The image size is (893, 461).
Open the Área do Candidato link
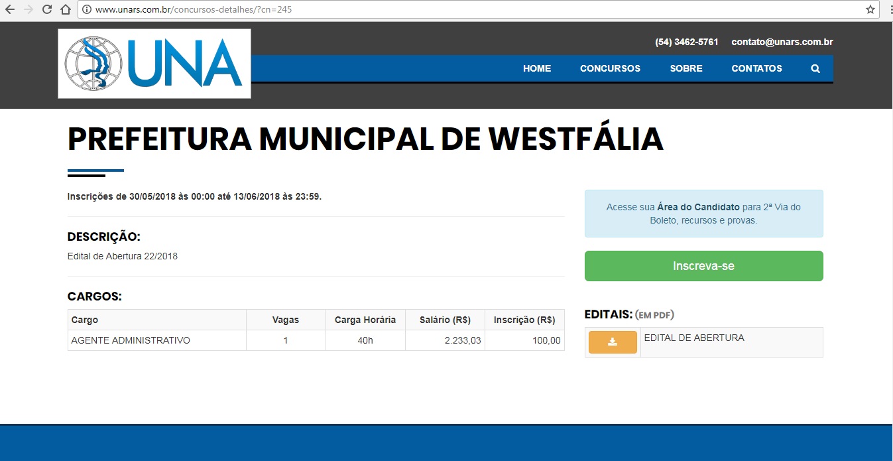point(698,207)
